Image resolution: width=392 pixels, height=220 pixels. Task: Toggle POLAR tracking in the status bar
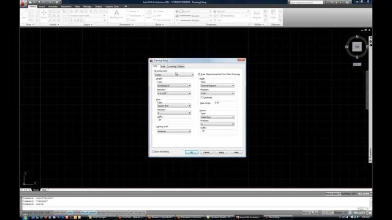click(85, 213)
